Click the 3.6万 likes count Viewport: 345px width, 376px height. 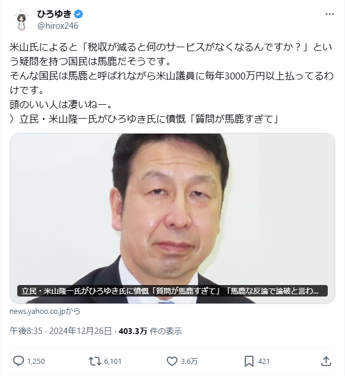coord(189,362)
